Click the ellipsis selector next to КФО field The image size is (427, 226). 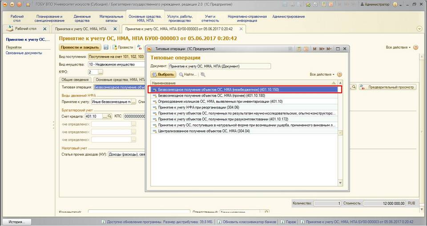tap(101, 72)
